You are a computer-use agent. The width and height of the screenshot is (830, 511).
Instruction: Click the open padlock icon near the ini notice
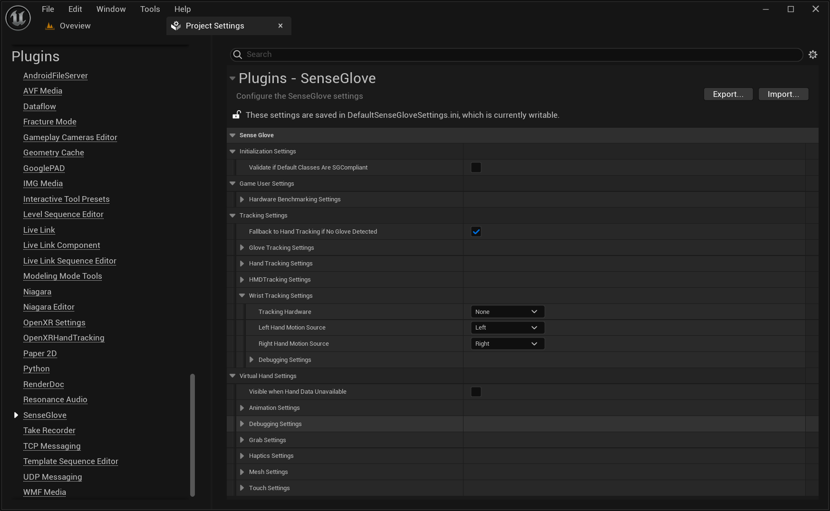237,114
